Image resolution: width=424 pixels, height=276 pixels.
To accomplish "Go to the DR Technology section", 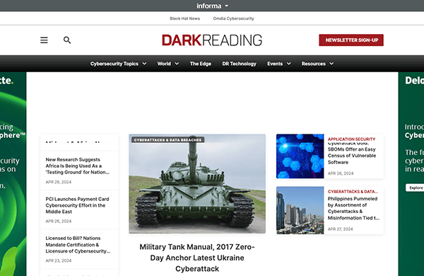I will pyautogui.click(x=239, y=64).
